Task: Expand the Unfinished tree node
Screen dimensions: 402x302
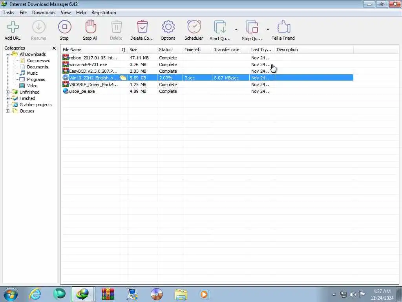Action: pos(8,92)
